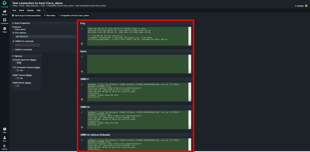Retry the Agent test reload icon
This screenshot has width=310, height=152.
pyautogui.click(x=82, y=71)
